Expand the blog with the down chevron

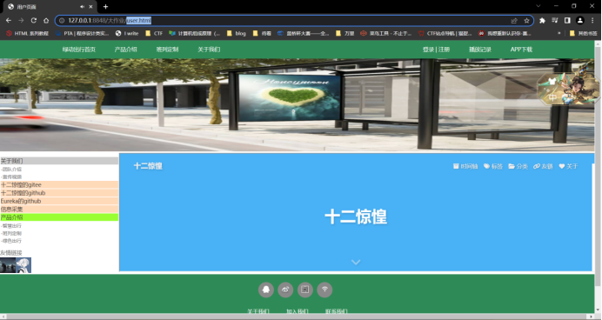(356, 263)
